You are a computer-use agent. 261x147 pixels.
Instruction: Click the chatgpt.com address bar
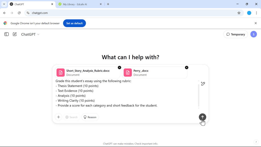(134, 13)
